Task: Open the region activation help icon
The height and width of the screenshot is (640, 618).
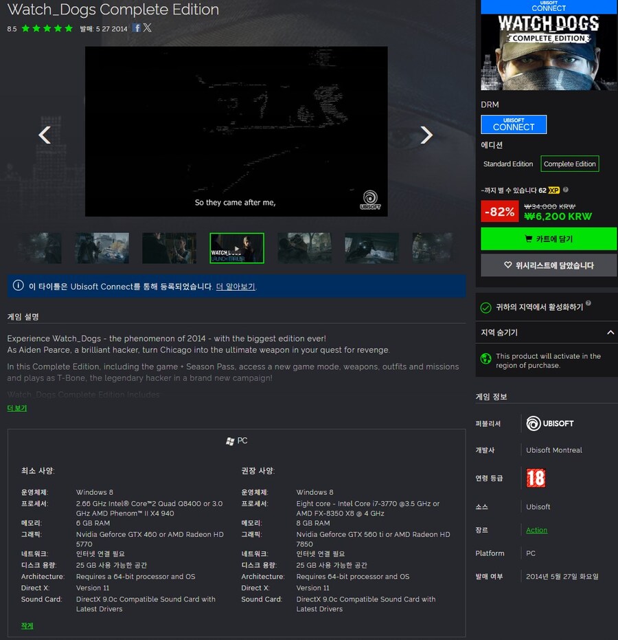Action: click(588, 303)
